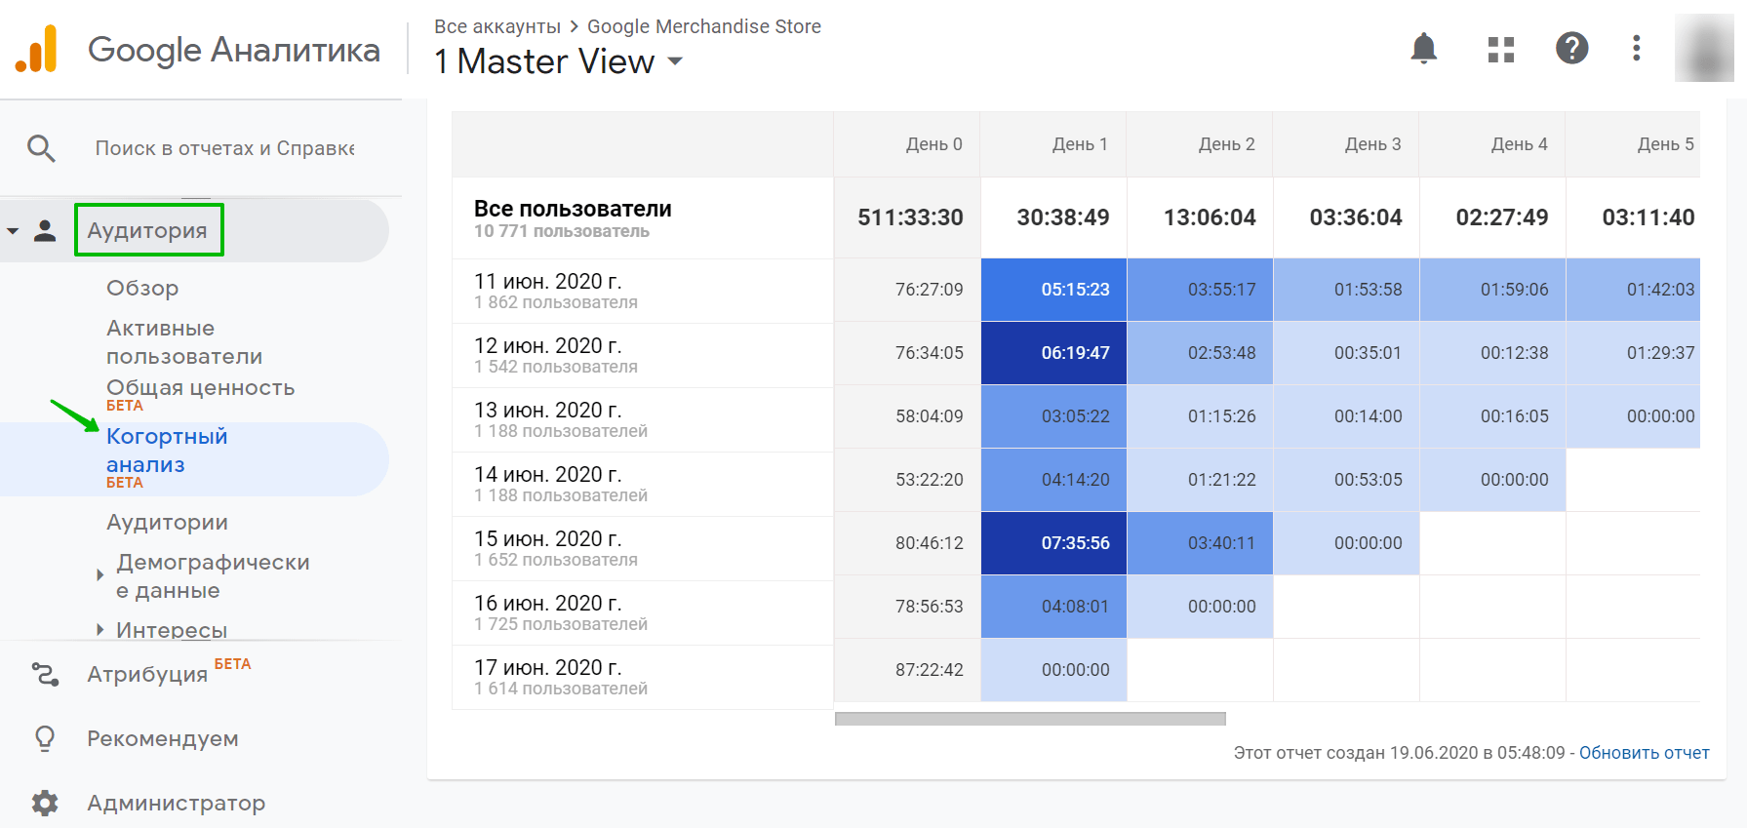Image resolution: width=1747 pixels, height=828 pixels.
Task: Click the Рекомендуем lightbulb icon
Action: pos(45,738)
